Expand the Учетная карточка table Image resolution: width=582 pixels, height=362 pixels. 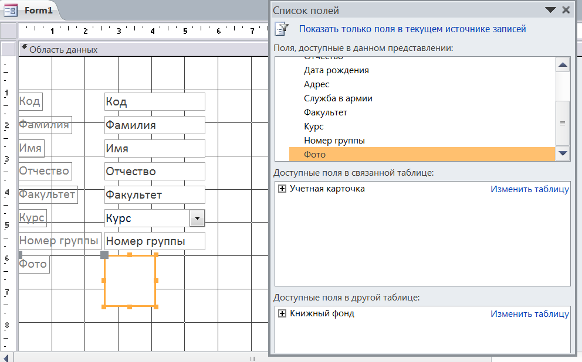tap(282, 189)
